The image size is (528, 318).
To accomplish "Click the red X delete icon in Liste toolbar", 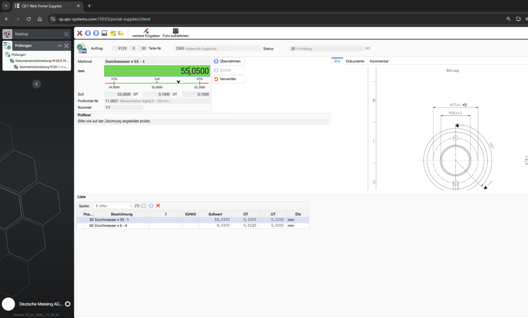I will point(158,206).
